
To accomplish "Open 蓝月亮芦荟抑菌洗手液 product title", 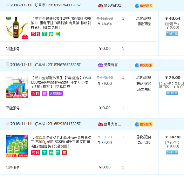I will pyautogui.click(x=61, y=141).
